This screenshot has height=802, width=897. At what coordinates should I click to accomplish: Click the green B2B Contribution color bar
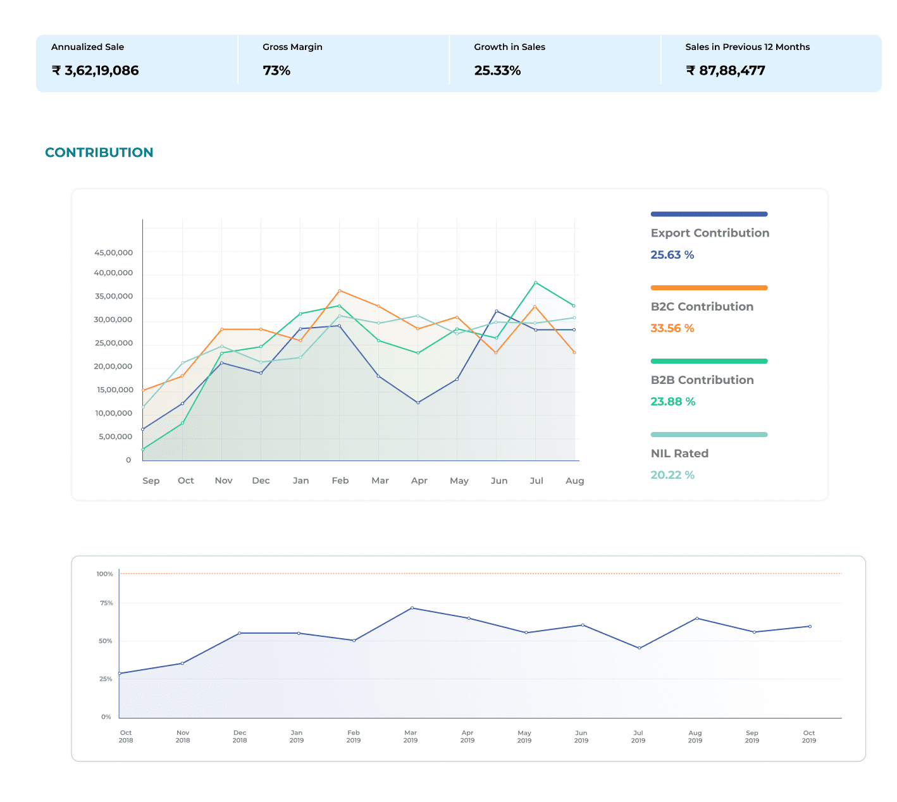click(x=708, y=361)
